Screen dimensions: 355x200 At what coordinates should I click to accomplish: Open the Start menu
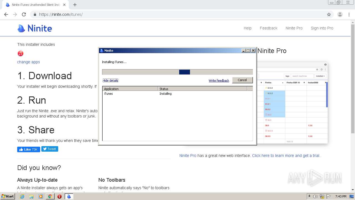tap(7, 196)
